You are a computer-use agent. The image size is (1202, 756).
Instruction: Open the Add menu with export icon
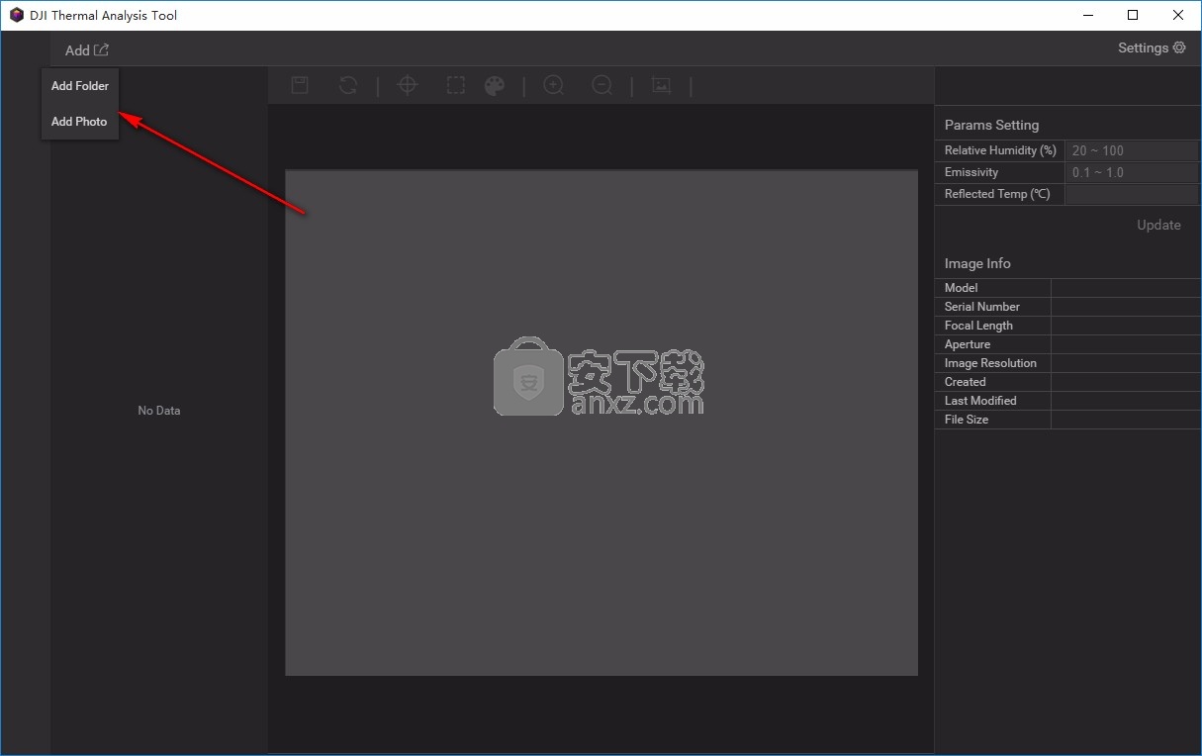87,49
